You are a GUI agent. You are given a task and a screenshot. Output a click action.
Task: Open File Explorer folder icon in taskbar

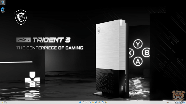[x=93, y=102]
